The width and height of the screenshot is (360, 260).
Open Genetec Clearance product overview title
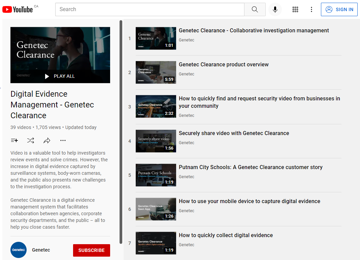tap(224, 65)
